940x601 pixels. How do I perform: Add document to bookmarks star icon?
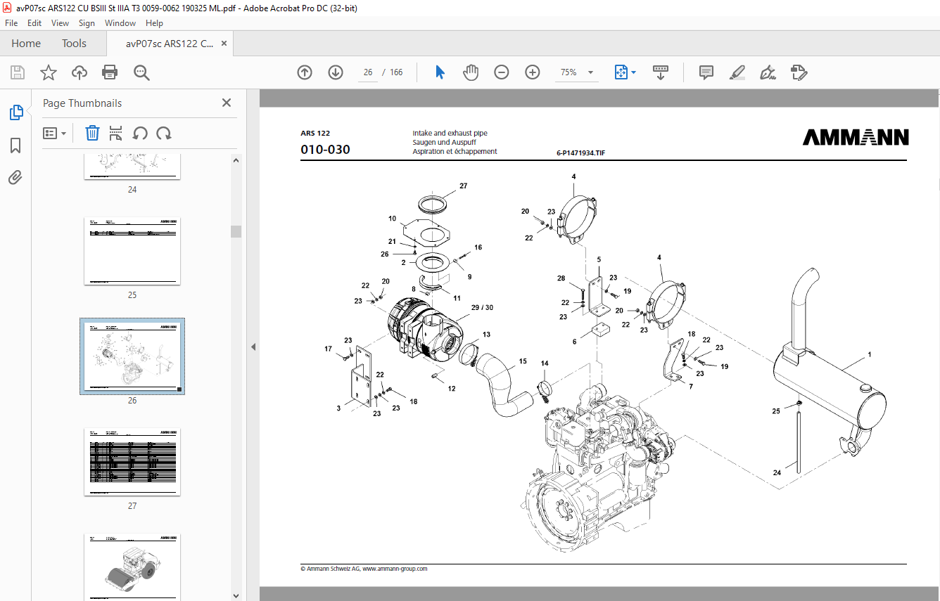pos(48,72)
